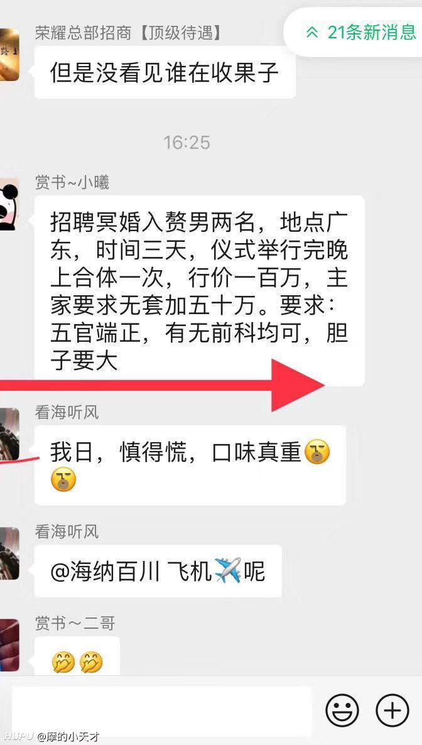The height and width of the screenshot is (745, 422).
Task: Tap the @海纳百川 mention message
Action: [158, 571]
